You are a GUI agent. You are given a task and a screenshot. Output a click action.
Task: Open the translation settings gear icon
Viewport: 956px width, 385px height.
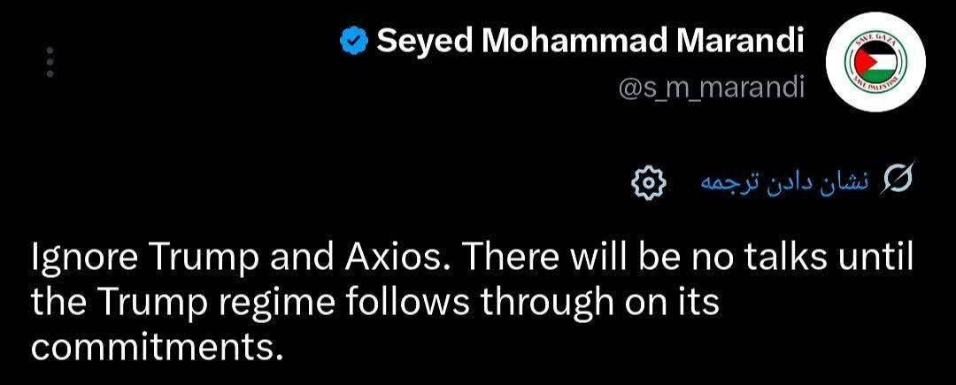pos(648,181)
